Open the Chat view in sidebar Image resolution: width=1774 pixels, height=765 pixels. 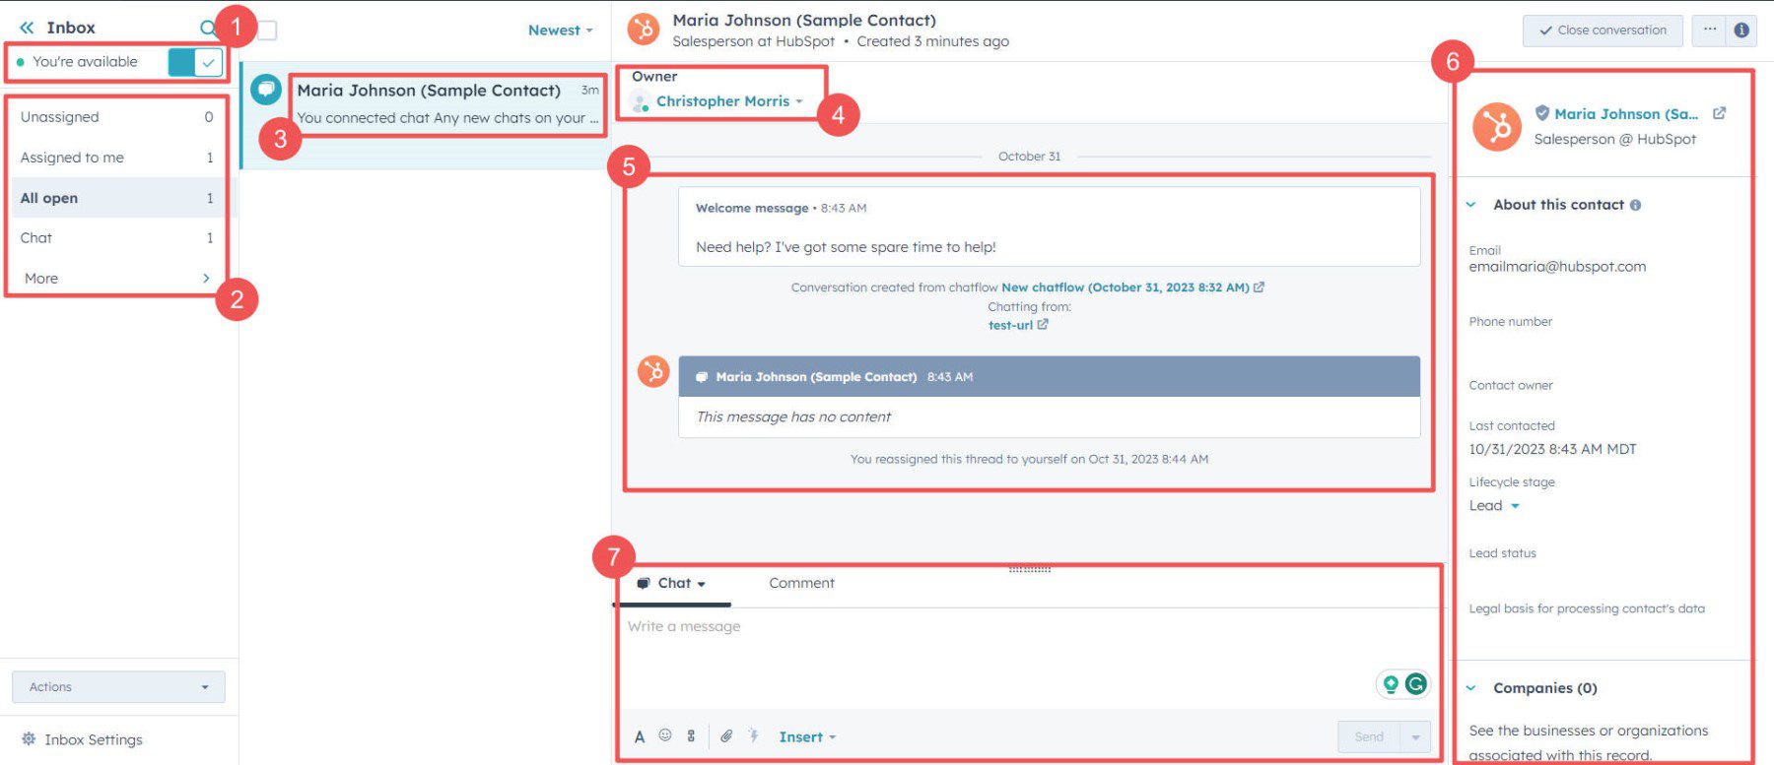click(x=116, y=238)
